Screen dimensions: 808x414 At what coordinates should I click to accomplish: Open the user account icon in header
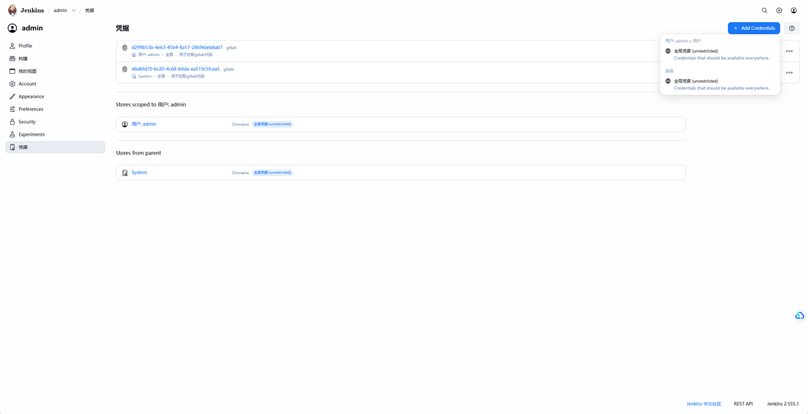[x=793, y=10]
